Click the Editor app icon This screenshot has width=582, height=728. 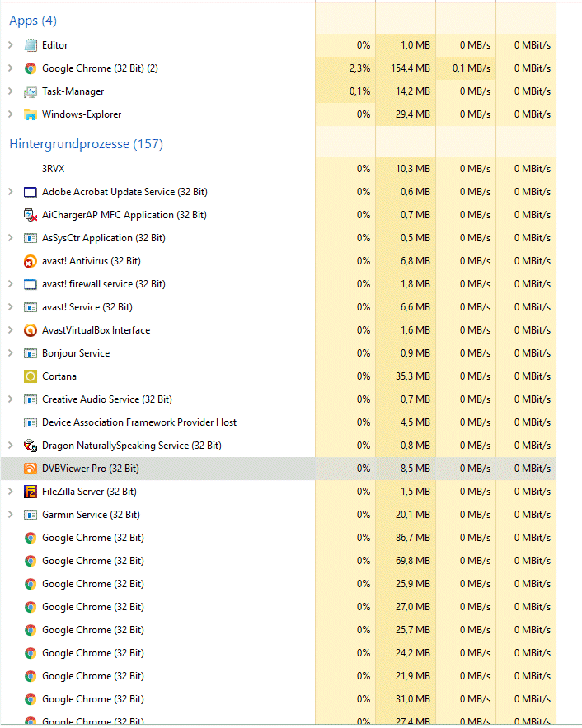(31, 45)
